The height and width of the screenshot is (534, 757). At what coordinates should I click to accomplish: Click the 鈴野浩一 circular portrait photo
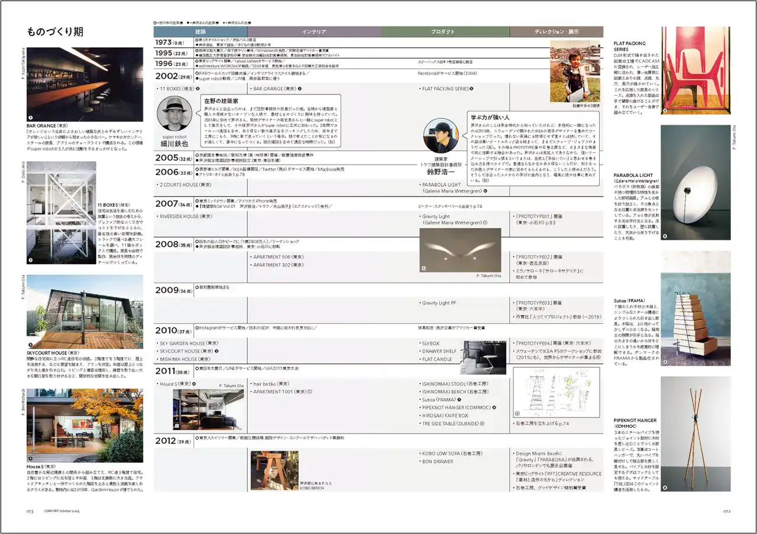click(439, 135)
